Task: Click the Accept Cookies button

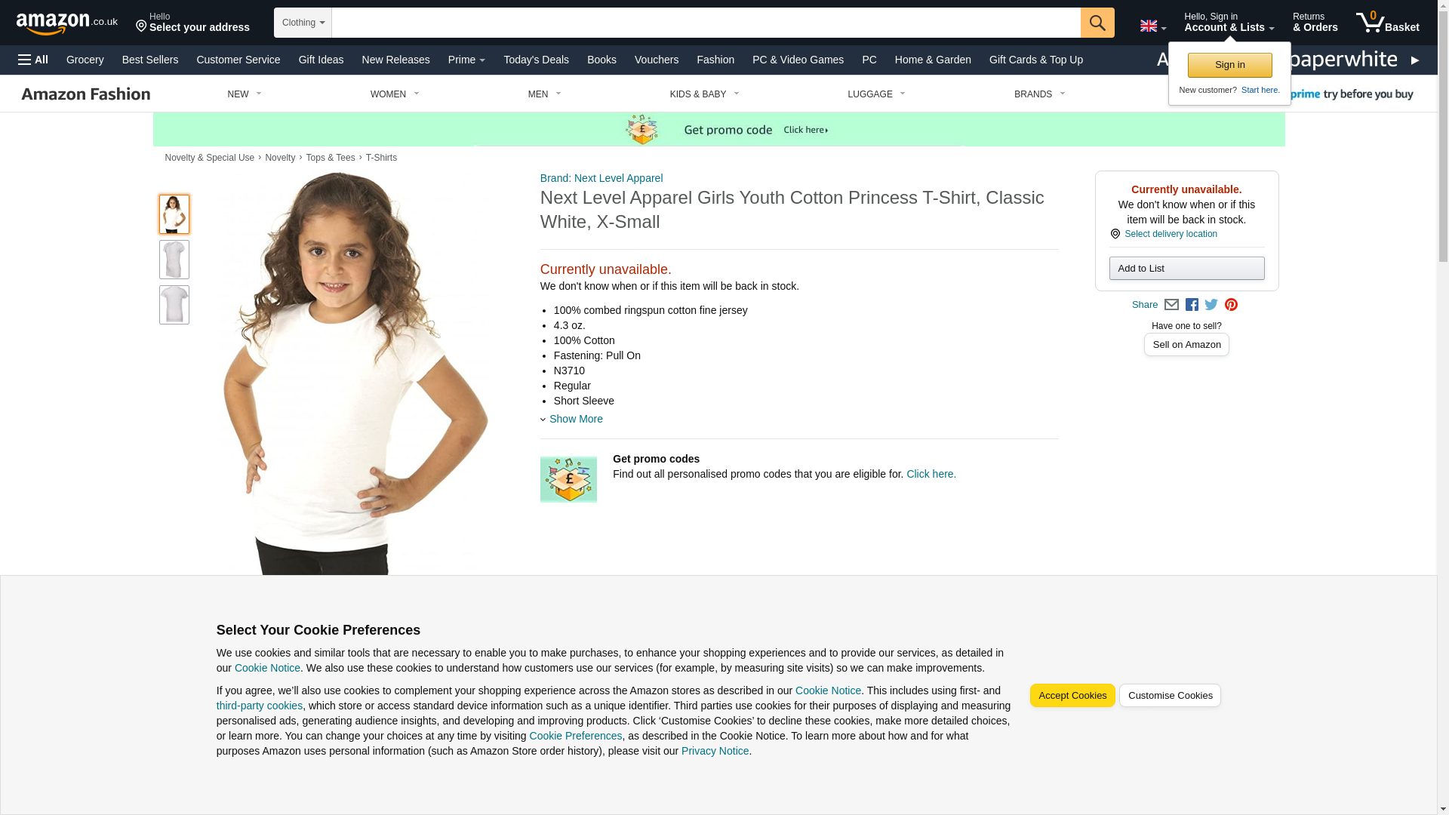Action: point(1072,696)
